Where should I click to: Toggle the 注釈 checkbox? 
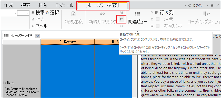tap(158, 19)
